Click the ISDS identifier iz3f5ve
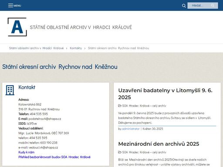The height and width of the screenshot is (167, 223). (32, 124)
